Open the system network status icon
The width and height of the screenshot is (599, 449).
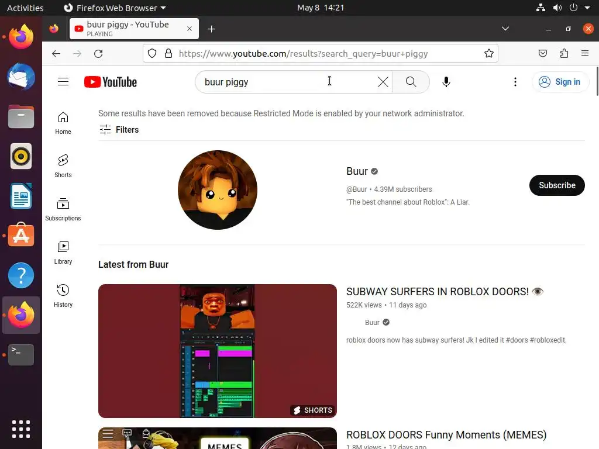tap(541, 8)
